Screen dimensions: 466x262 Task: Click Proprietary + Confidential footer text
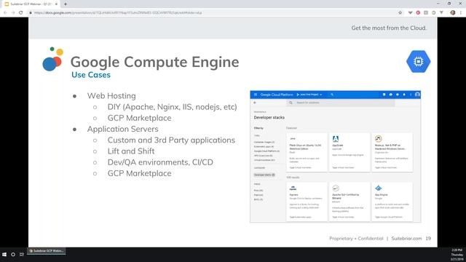(x=356, y=238)
